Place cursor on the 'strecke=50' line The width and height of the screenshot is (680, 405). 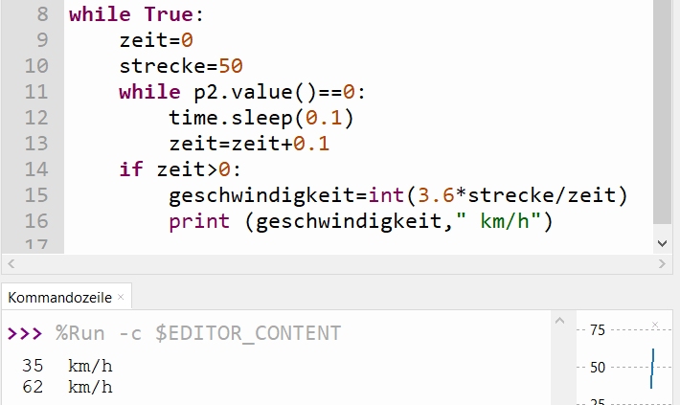pos(181,67)
